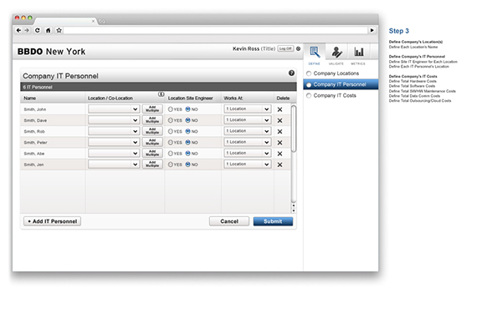Open Works At dropdown for Smith, John
This screenshot has width=502, height=324.
[248, 109]
